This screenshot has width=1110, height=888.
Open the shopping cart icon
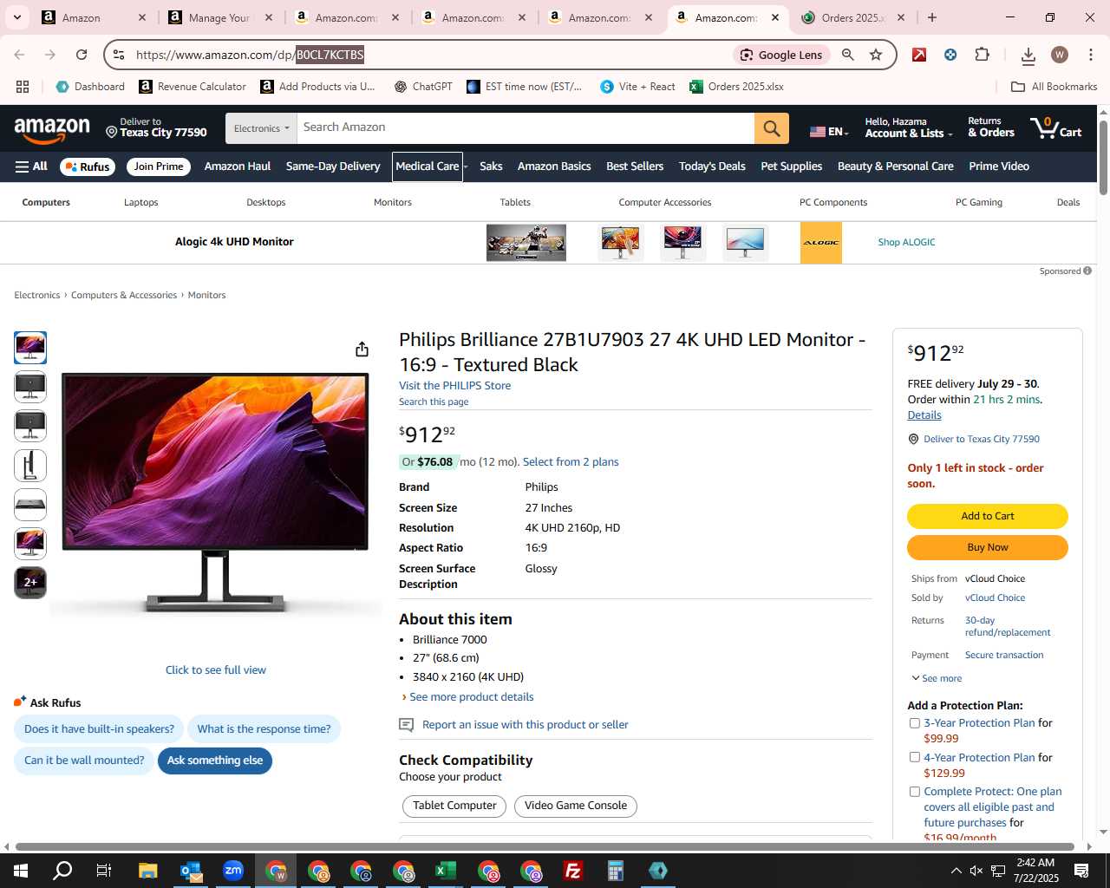[1055, 128]
